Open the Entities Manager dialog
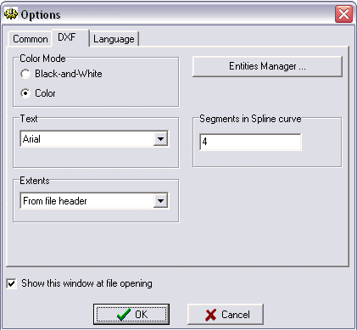Screen dimensions: 357x330 (267, 66)
